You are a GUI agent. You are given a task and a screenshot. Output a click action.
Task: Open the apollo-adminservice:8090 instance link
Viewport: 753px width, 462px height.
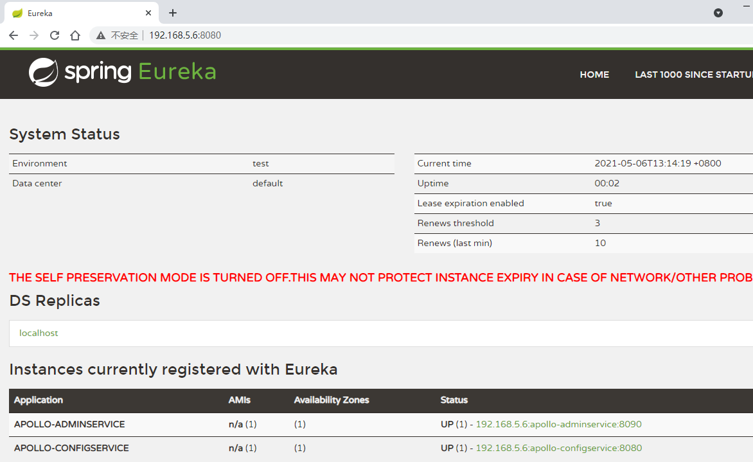pyautogui.click(x=558, y=424)
